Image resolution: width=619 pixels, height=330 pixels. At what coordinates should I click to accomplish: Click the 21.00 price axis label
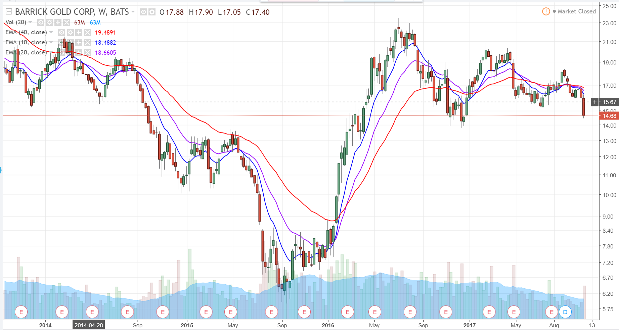pyautogui.click(x=610, y=42)
